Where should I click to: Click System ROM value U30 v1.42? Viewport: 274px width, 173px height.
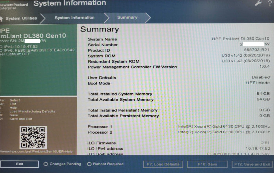[246, 55]
